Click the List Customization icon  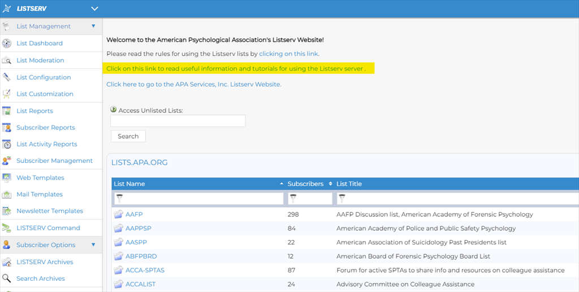click(6, 94)
